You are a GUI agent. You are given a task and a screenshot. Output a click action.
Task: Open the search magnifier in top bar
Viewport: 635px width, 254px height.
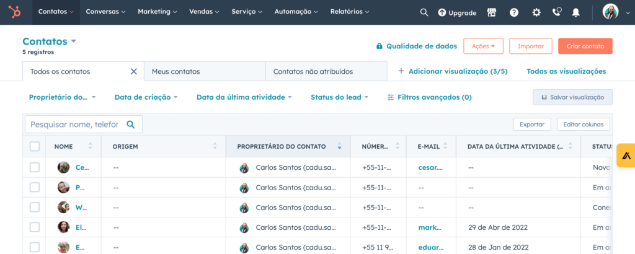pos(424,12)
